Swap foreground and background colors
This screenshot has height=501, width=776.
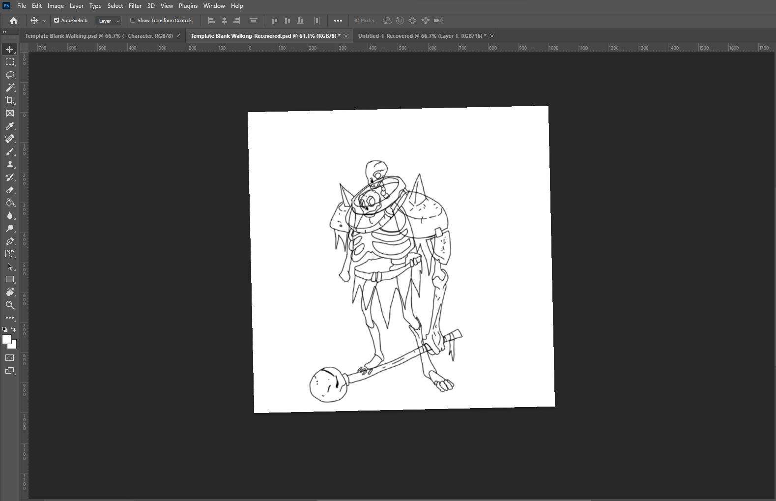[x=14, y=329]
